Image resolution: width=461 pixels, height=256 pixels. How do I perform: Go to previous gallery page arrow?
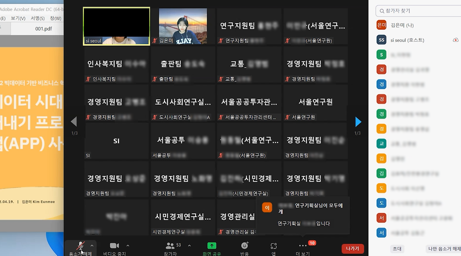click(74, 122)
